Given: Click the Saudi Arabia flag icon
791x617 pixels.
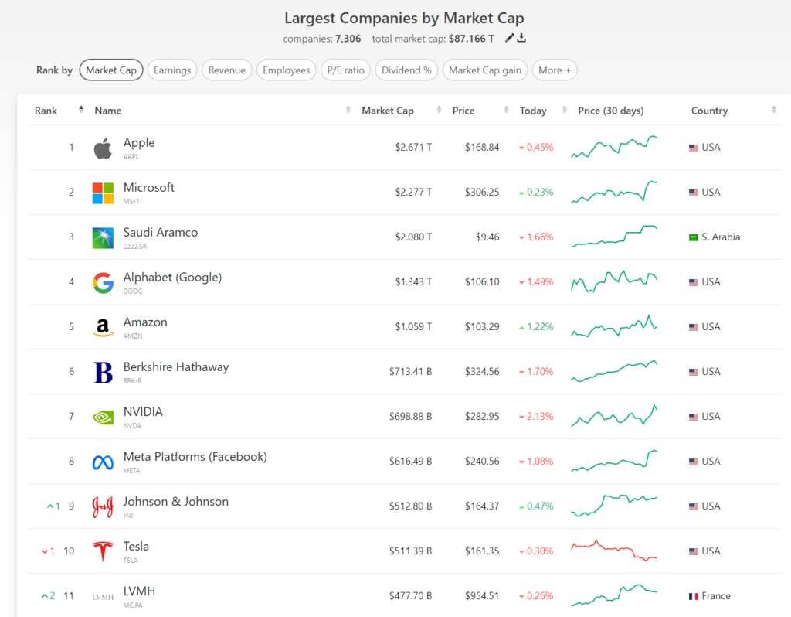Looking at the screenshot, I should coord(694,237).
